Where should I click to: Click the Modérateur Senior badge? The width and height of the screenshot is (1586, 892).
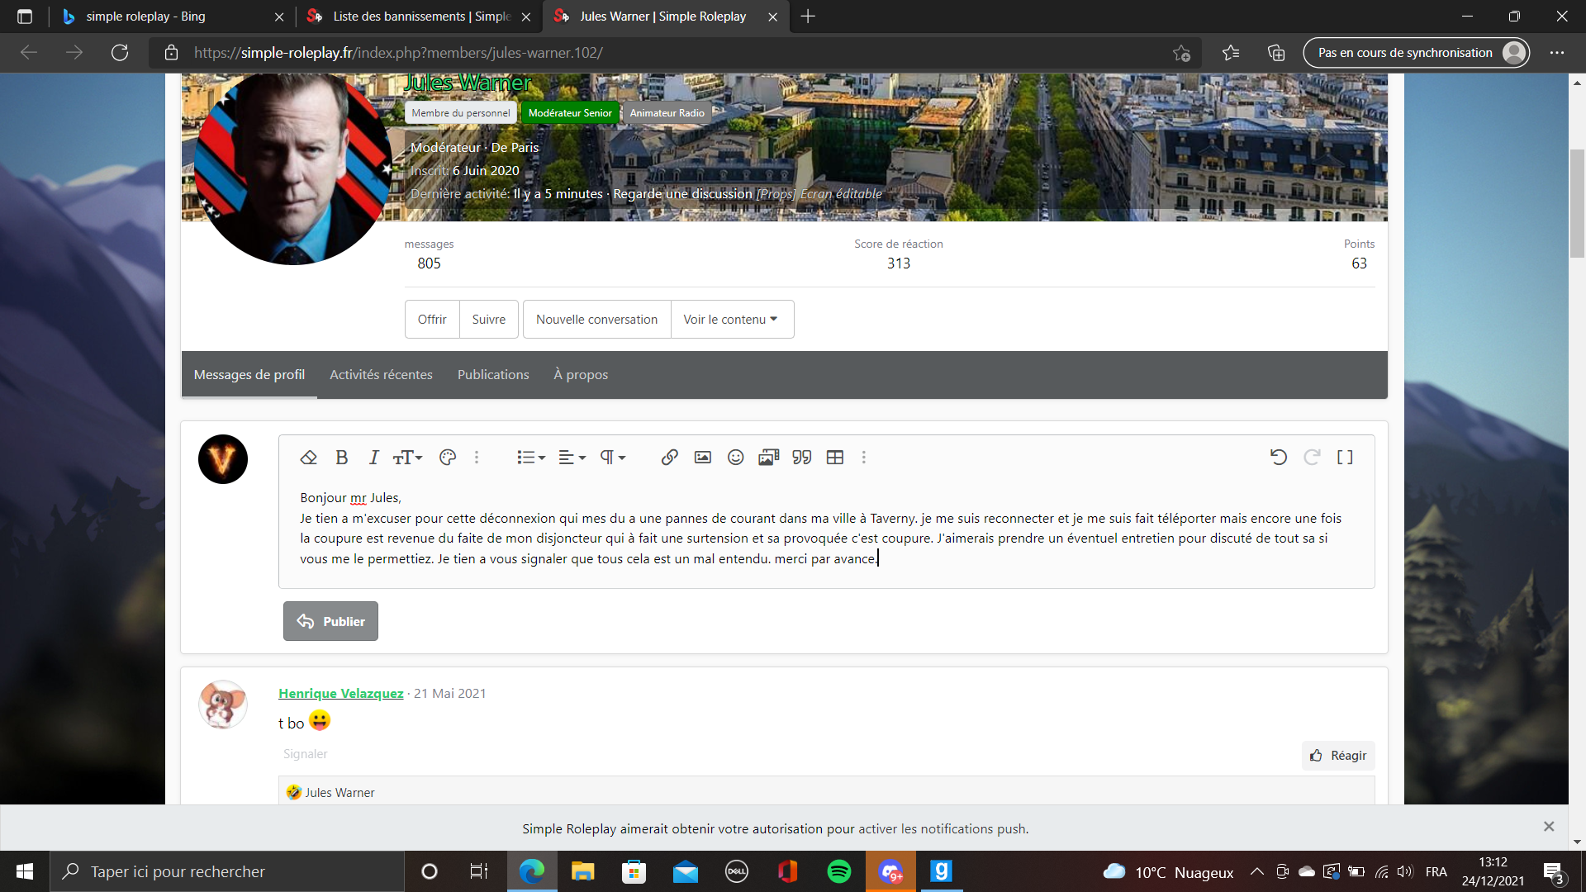click(x=570, y=113)
